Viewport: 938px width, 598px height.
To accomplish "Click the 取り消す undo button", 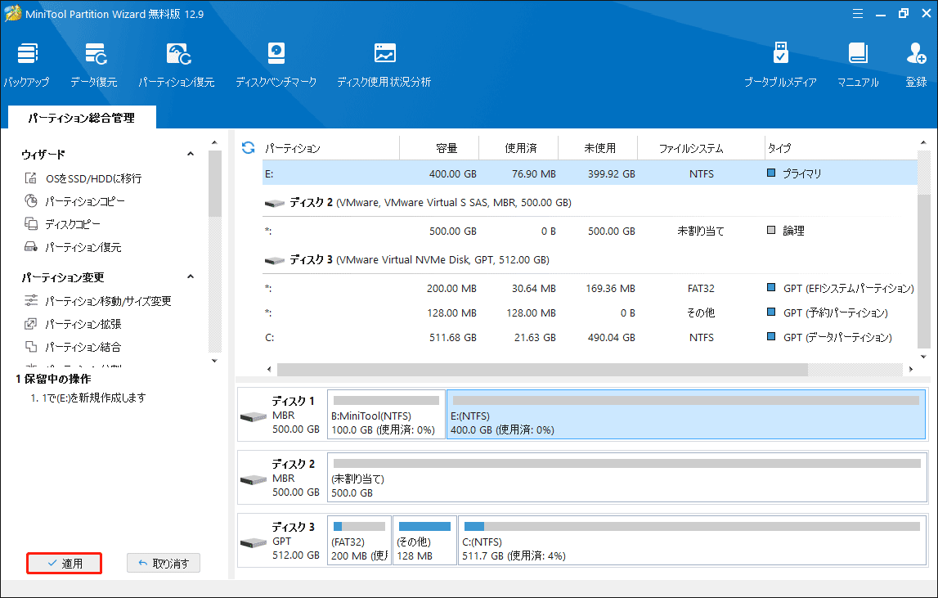I will click(x=164, y=564).
